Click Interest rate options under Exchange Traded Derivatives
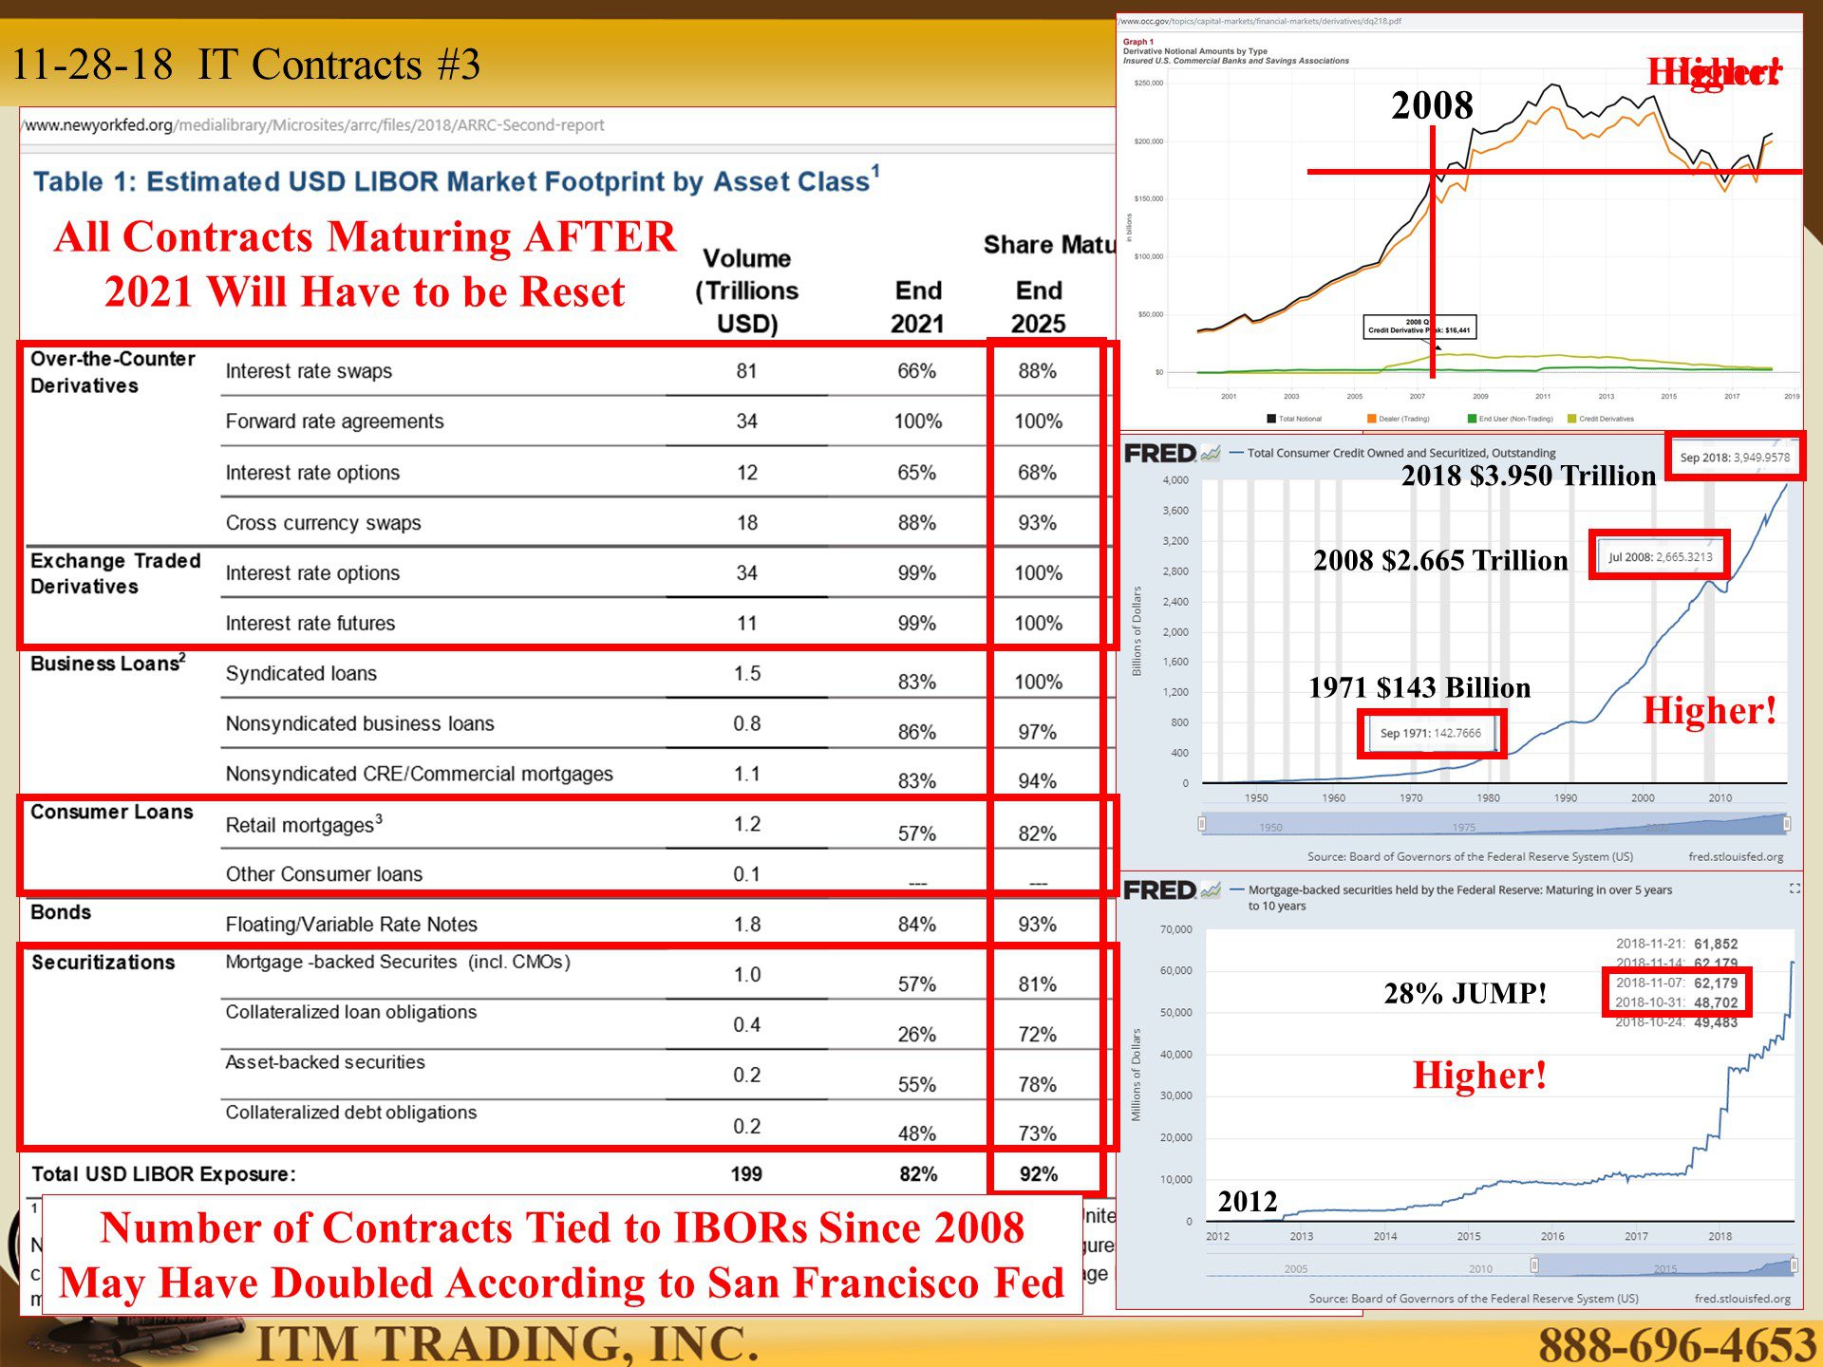 click(x=312, y=573)
